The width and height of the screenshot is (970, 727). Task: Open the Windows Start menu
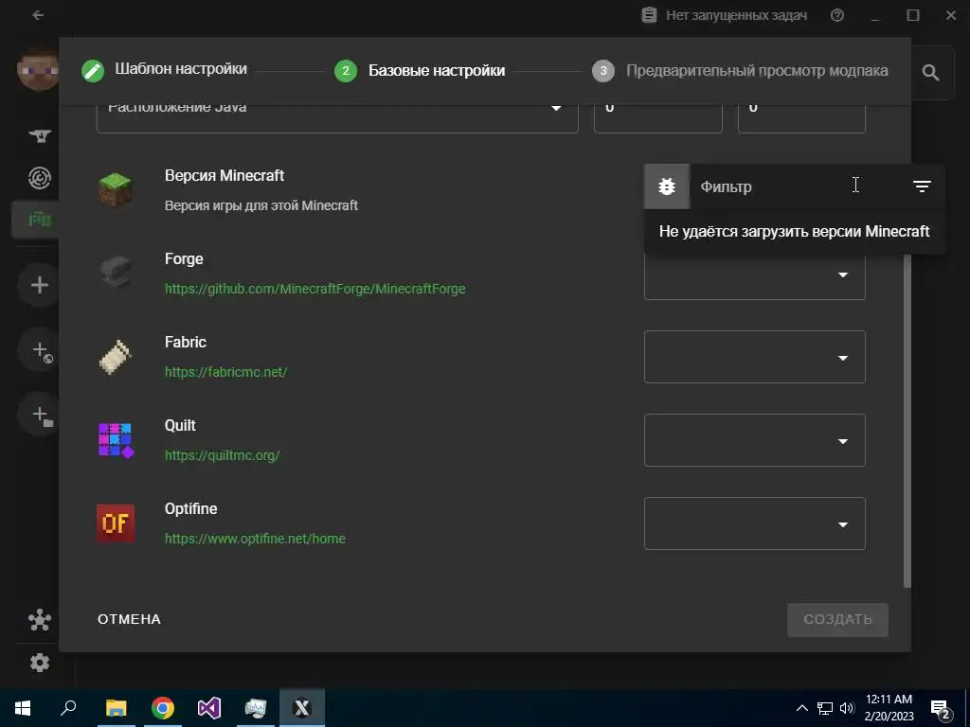click(x=23, y=708)
